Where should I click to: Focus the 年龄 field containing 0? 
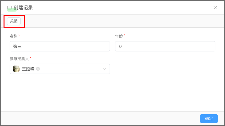tap(165, 46)
